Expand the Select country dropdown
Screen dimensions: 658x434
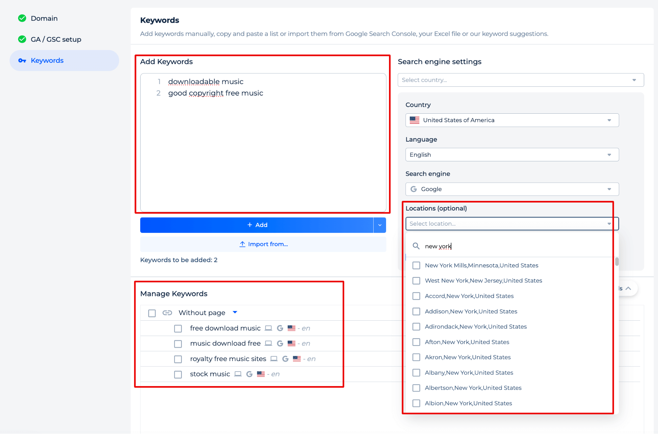pos(520,80)
